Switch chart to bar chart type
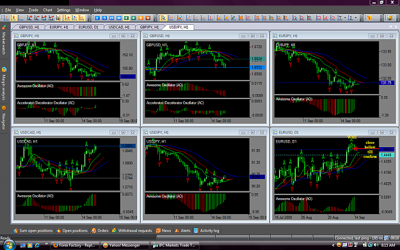This screenshot has width=400, height=250. pyautogui.click(x=6, y=18)
